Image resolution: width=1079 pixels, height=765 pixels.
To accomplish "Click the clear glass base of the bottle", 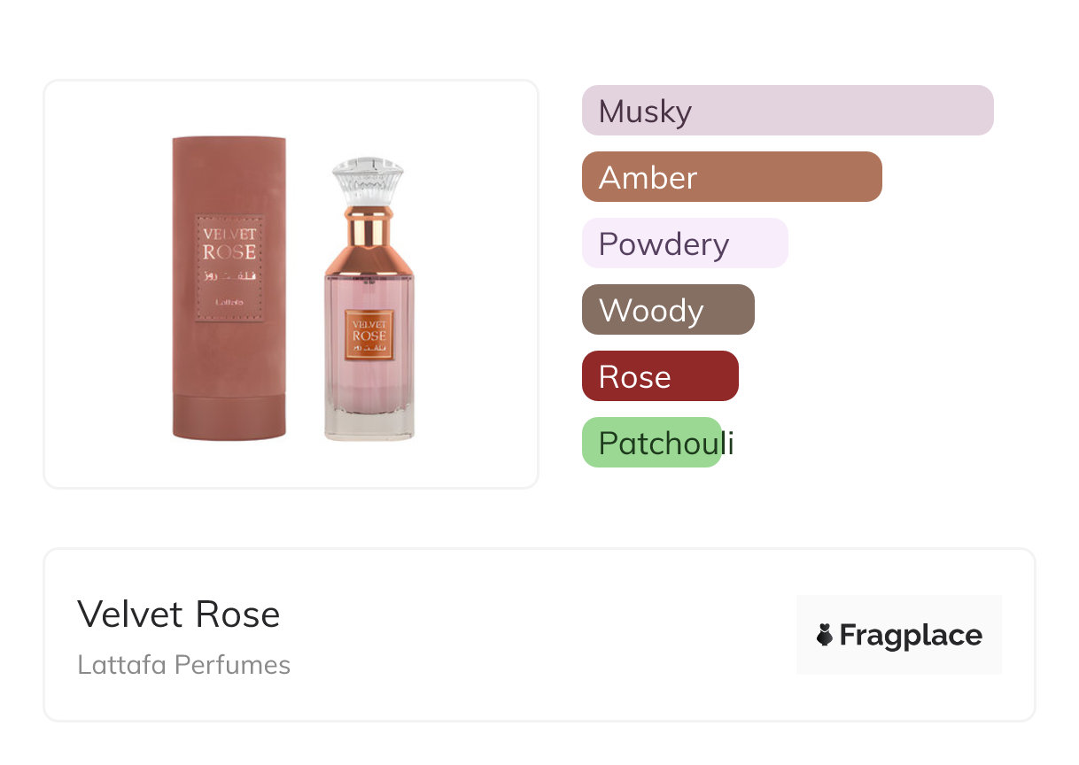I will coord(369,425).
